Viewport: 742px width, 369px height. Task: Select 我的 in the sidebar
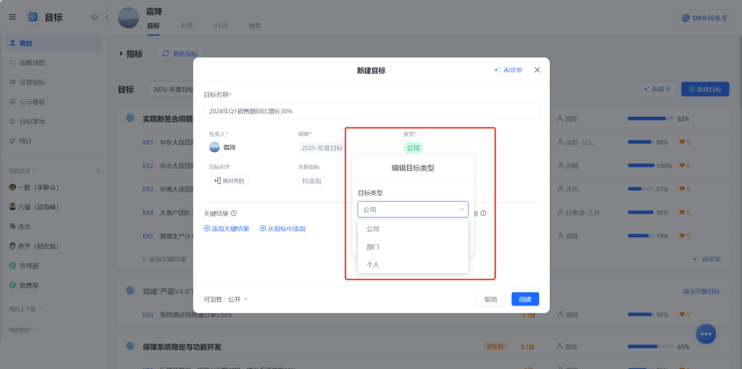pos(54,43)
